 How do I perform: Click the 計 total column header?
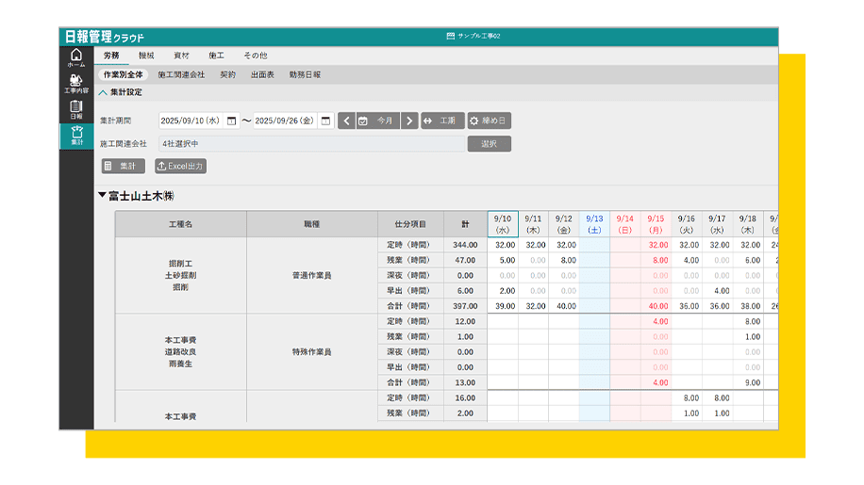click(x=465, y=224)
